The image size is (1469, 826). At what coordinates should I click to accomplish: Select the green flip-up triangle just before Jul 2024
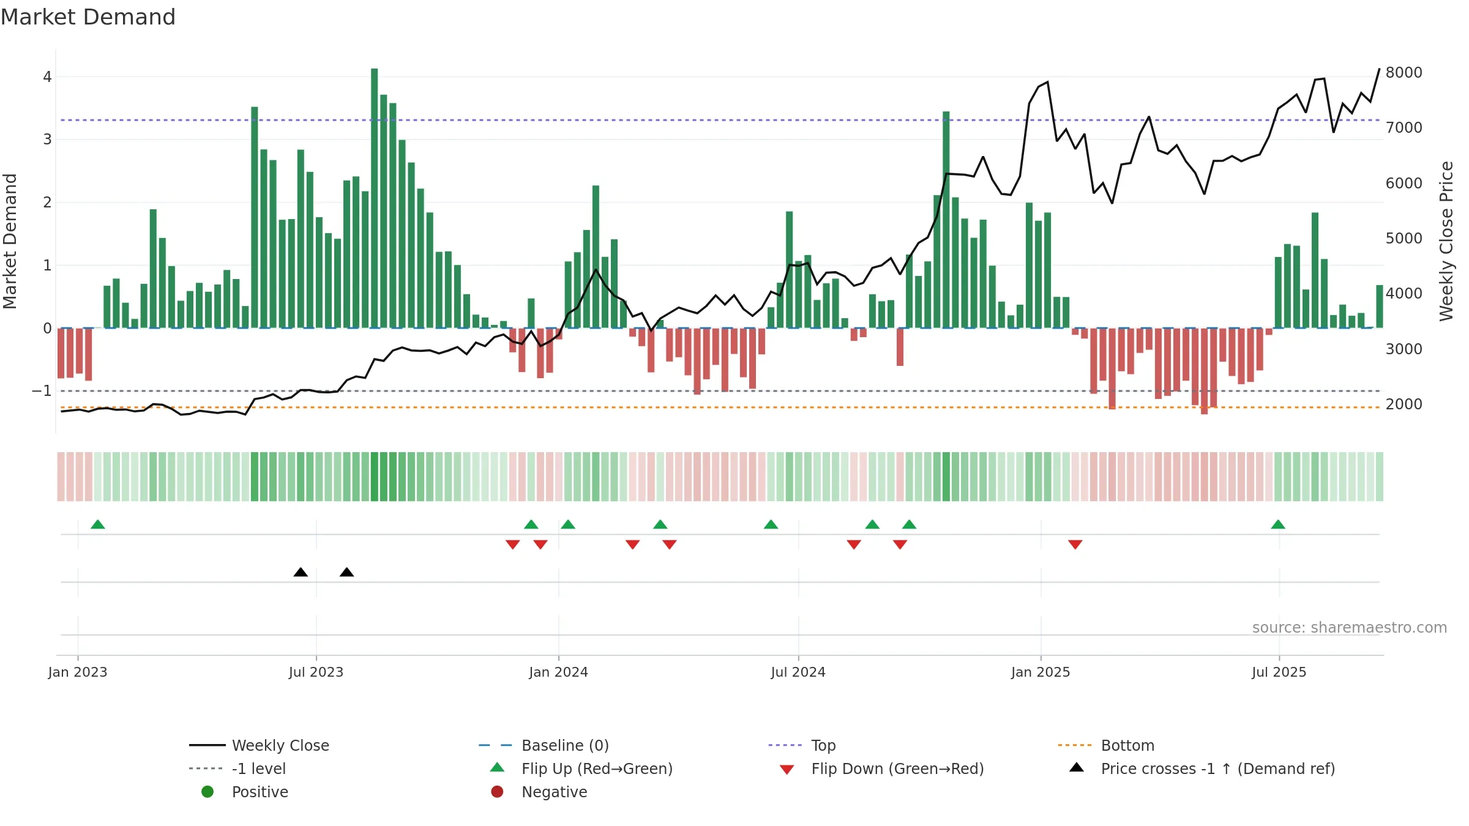coord(771,524)
